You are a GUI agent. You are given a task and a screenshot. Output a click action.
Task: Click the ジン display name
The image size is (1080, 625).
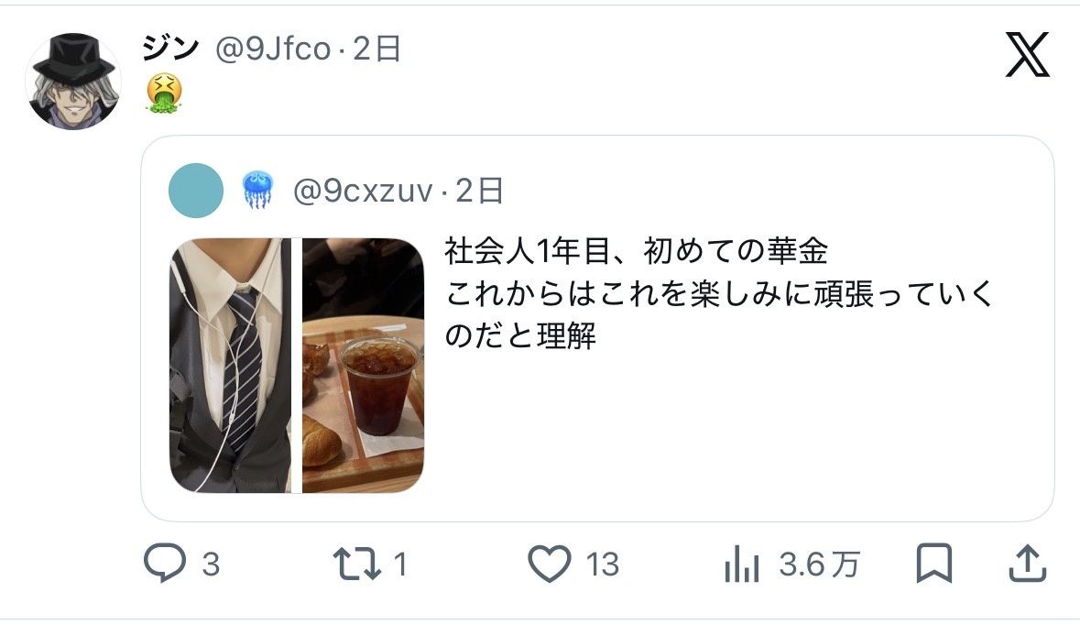pyautogui.click(x=170, y=49)
